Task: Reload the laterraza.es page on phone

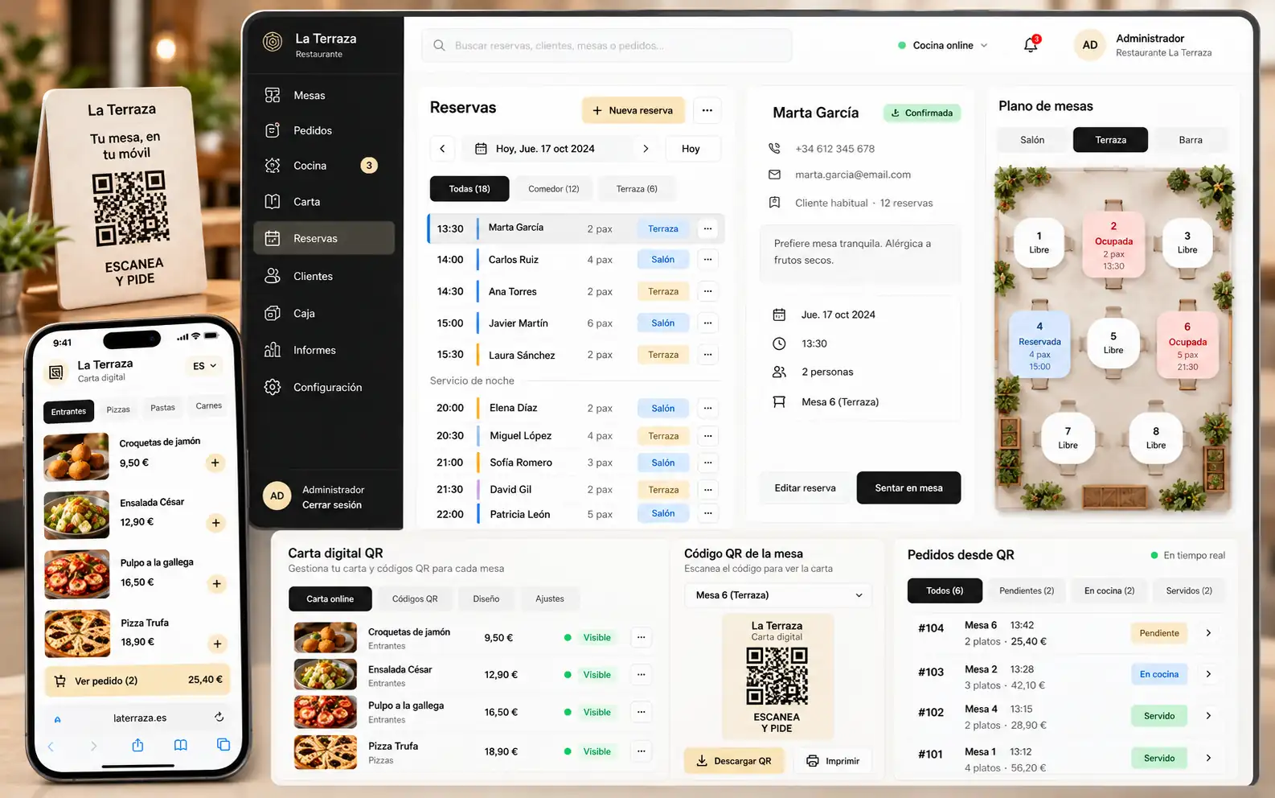Action: (219, 717)
